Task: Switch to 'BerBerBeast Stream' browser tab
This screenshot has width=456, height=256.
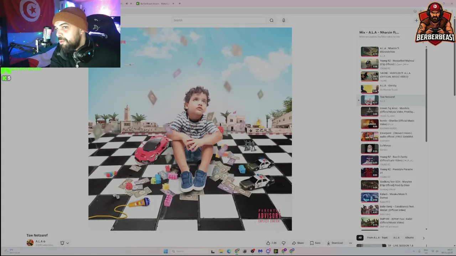Action: (155, 4)
